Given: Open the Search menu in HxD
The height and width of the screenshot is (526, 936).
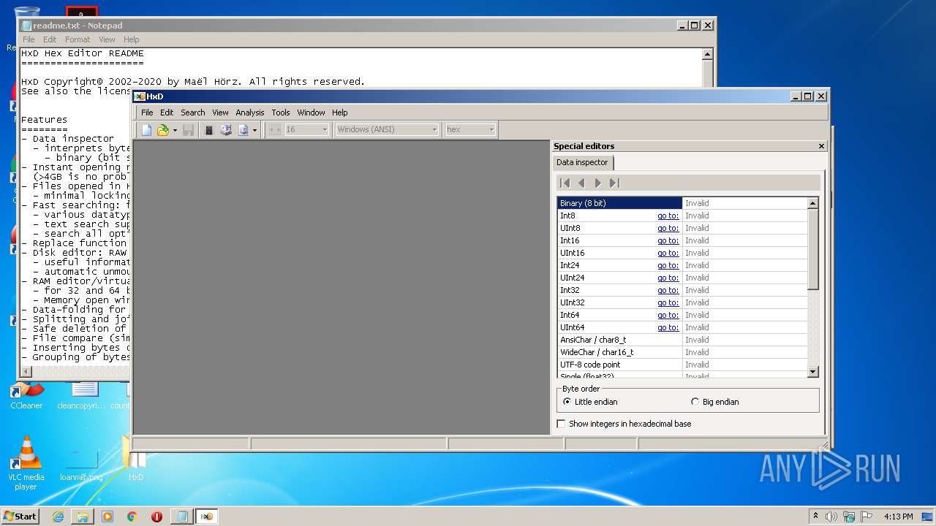Looking at the screenshot, I should (193, 113).
